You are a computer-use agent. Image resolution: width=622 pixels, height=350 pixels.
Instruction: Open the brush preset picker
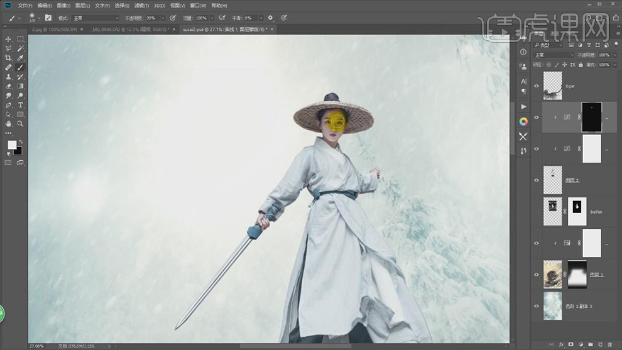pyautogui.click(x=33, y=18)
